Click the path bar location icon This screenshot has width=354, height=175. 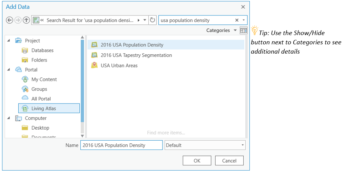click(36, 20)
